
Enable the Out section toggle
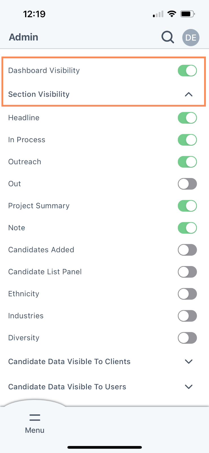pos(187,184)
